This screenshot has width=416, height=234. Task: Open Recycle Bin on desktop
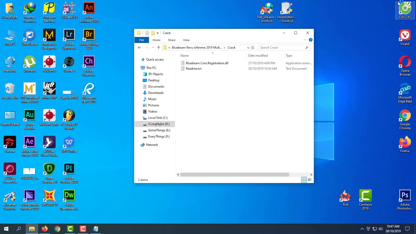pyautogui.click(x=10, y=91)
